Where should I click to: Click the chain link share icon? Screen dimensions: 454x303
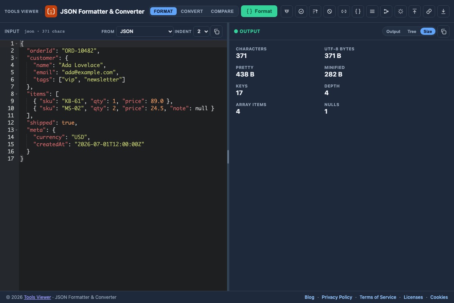pos(429,11)
